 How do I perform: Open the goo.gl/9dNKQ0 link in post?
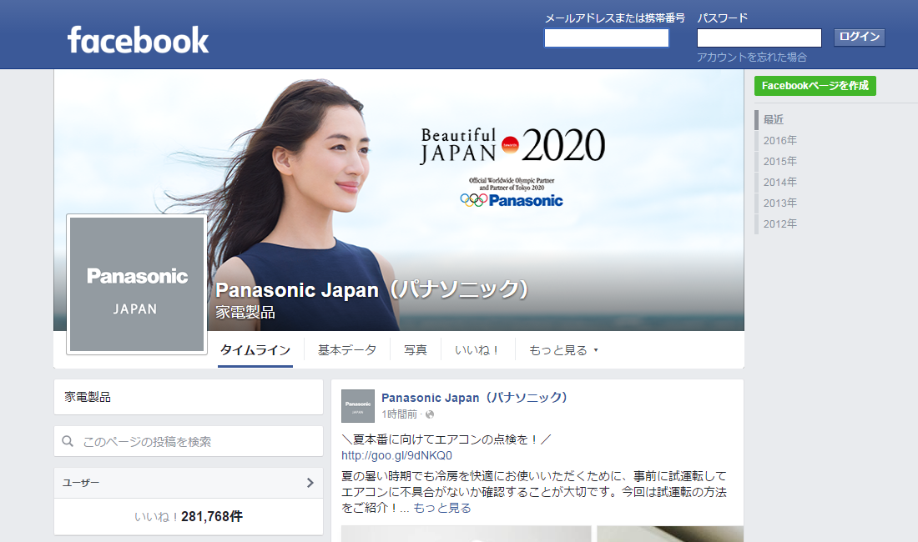(x=397, y=455)
